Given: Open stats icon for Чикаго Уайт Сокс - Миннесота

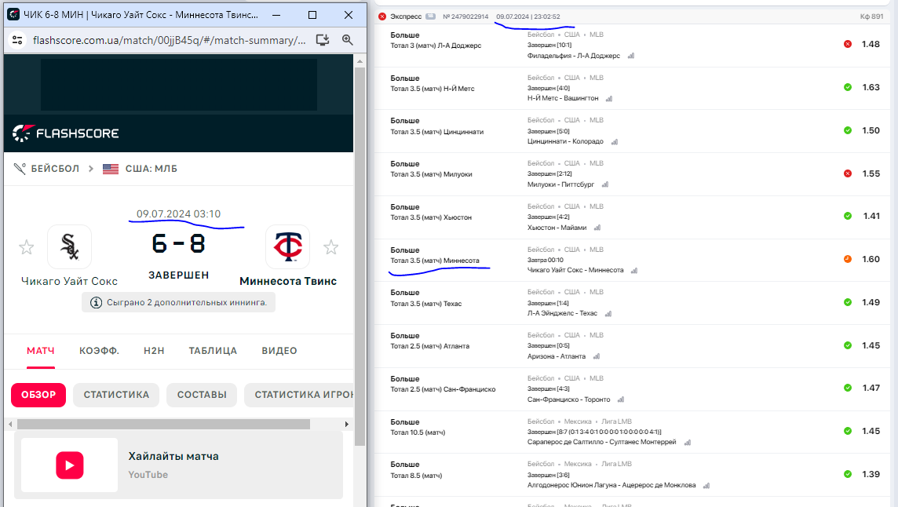Looking at the screenshot, I should (x=634, y=271).
